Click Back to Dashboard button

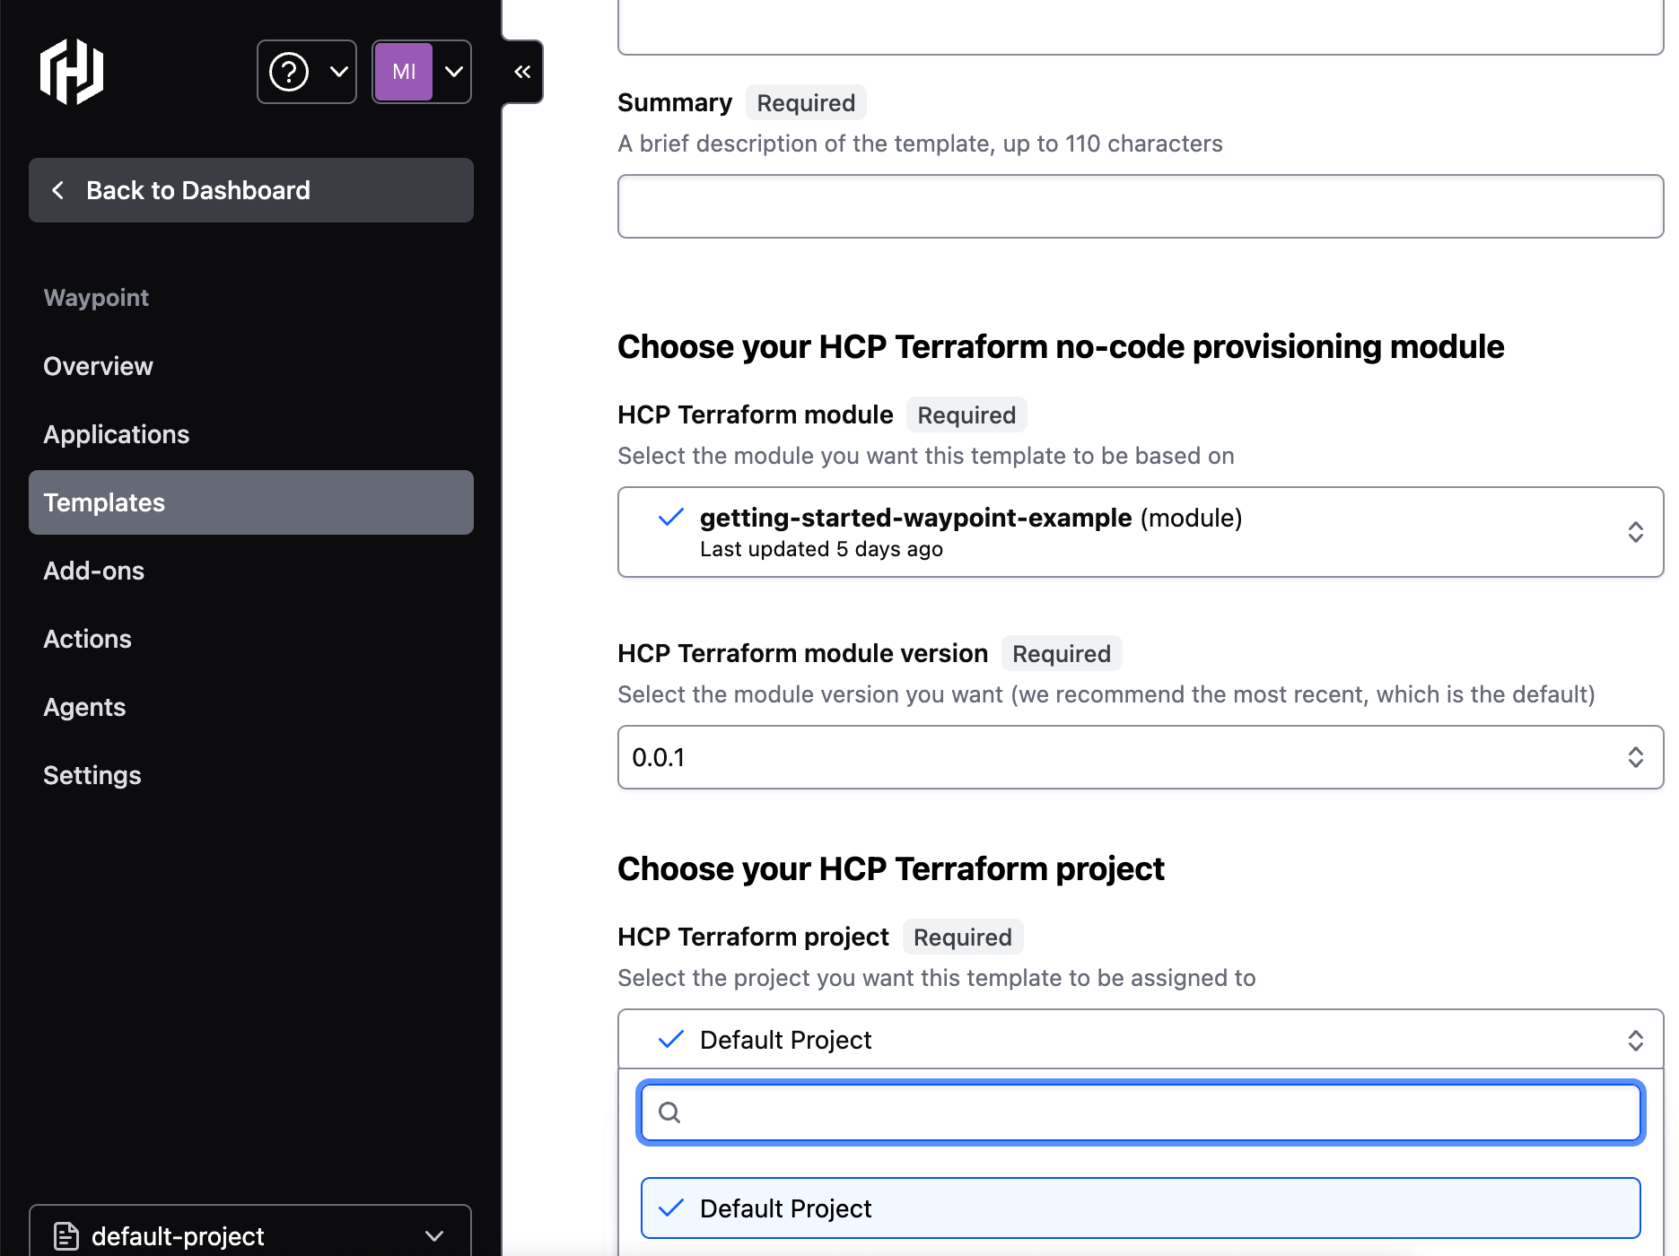(x=251, y=190)
